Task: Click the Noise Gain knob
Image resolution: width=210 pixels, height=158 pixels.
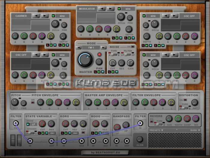Action: pos(130,63)
